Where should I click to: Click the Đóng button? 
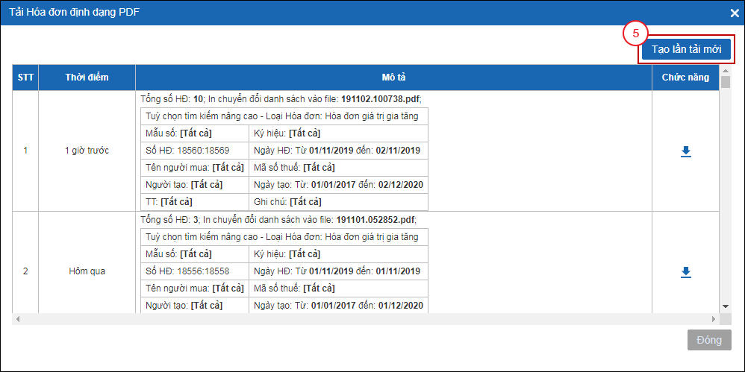[709, 340]
